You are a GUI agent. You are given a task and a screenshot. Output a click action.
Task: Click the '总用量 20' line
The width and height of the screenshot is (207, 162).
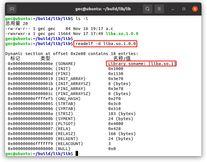(17, 24)
